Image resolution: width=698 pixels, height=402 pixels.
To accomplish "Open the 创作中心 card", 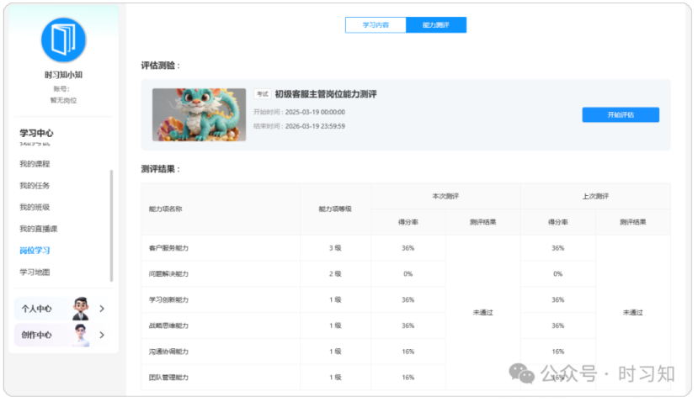I will pyautogui.click(x=63, y=335).
